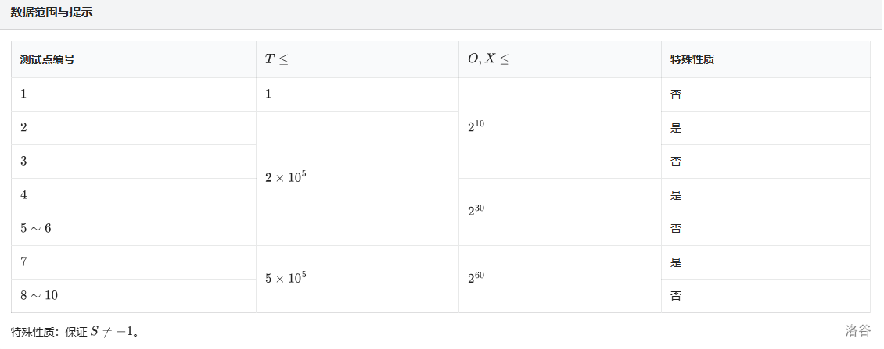
Task: Click 否 in test point 1 row
Action: coord(676,94)
